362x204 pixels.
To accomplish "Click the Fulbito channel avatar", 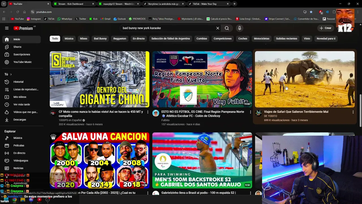I will click(x=156, y=113).
